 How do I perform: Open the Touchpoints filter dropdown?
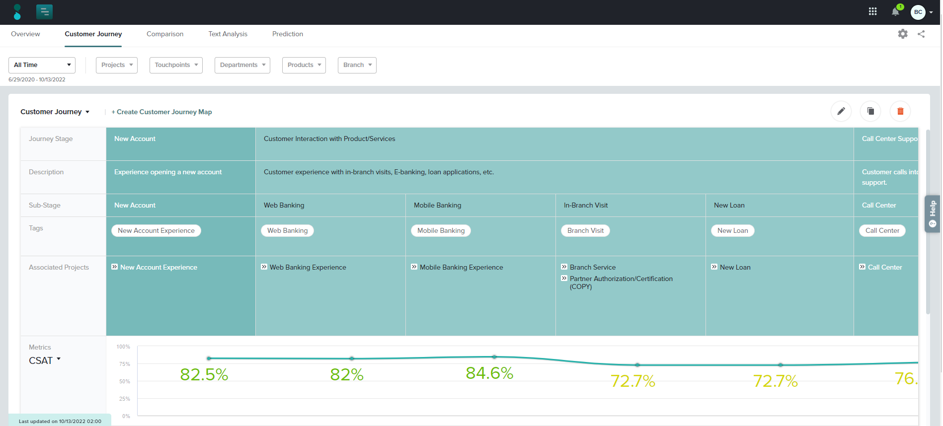click(x=176, y=65)
